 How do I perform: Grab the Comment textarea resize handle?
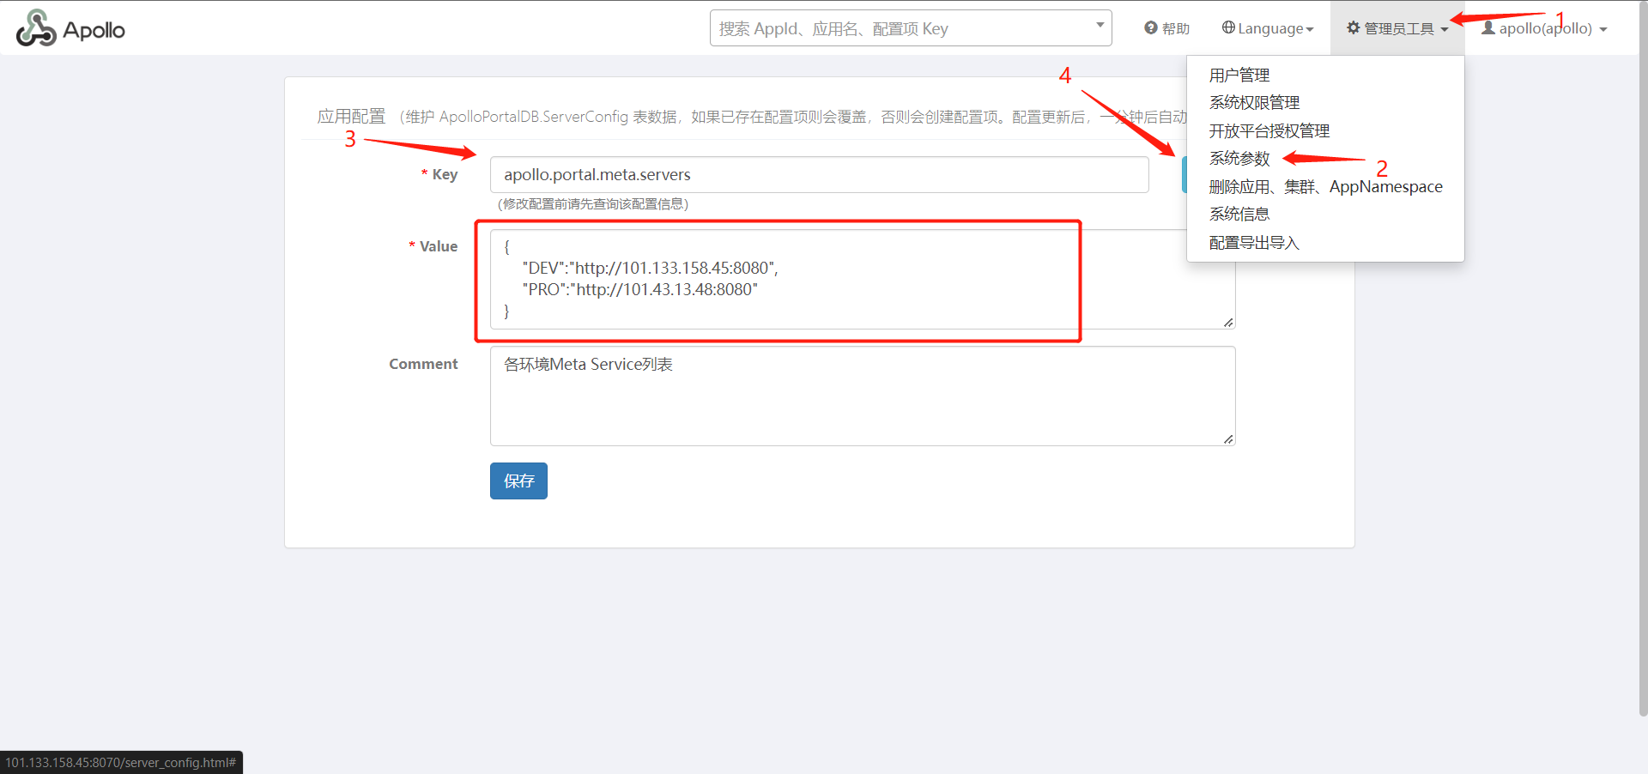point(1228,439)
